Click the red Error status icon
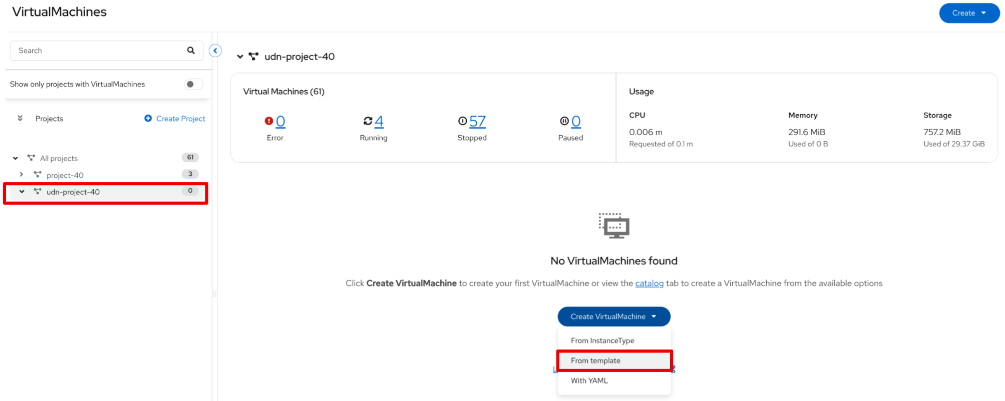 pos(269,121)
